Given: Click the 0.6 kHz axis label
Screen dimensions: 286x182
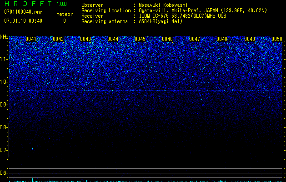Looking at the screenshot, I should point(4,173).
